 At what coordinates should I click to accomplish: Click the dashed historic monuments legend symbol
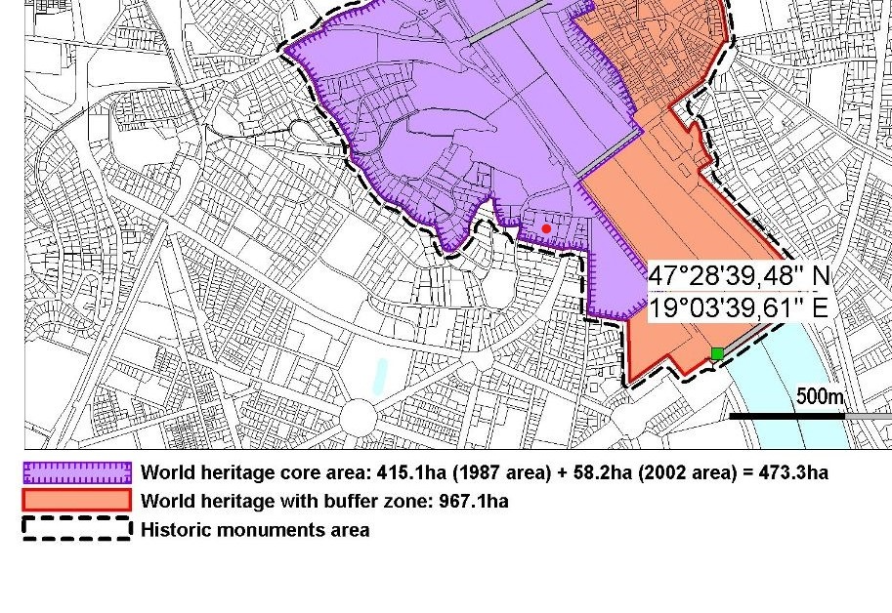pos(77,528)
